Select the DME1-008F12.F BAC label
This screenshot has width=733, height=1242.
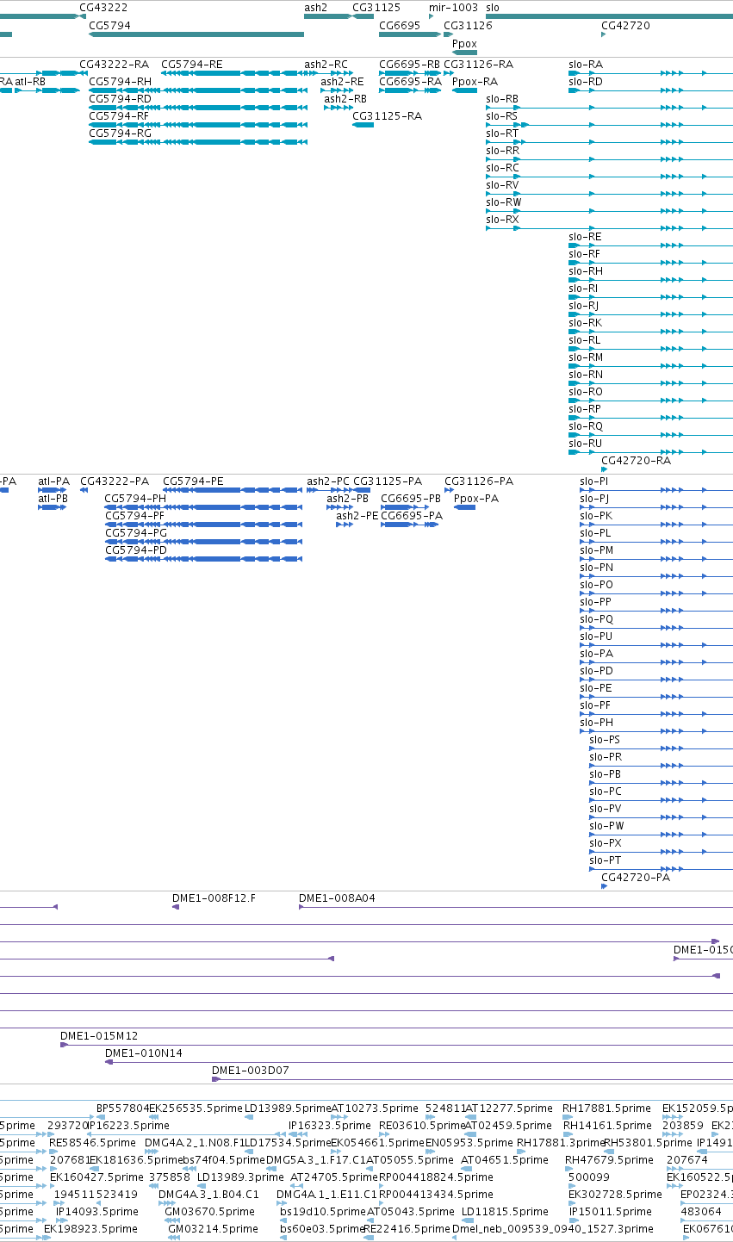pos(214,898)
